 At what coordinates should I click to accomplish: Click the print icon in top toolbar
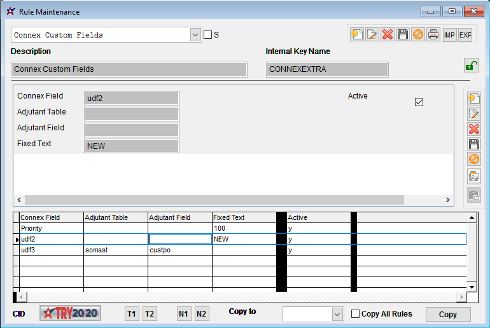point(433,35)
